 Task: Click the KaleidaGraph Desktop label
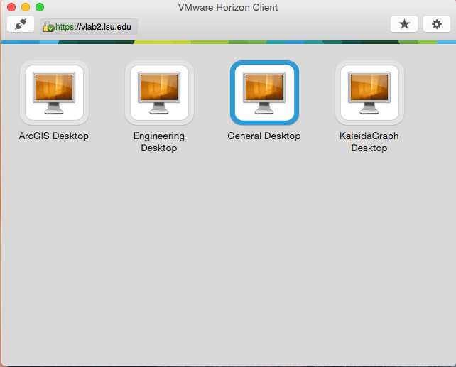[369, 142]
